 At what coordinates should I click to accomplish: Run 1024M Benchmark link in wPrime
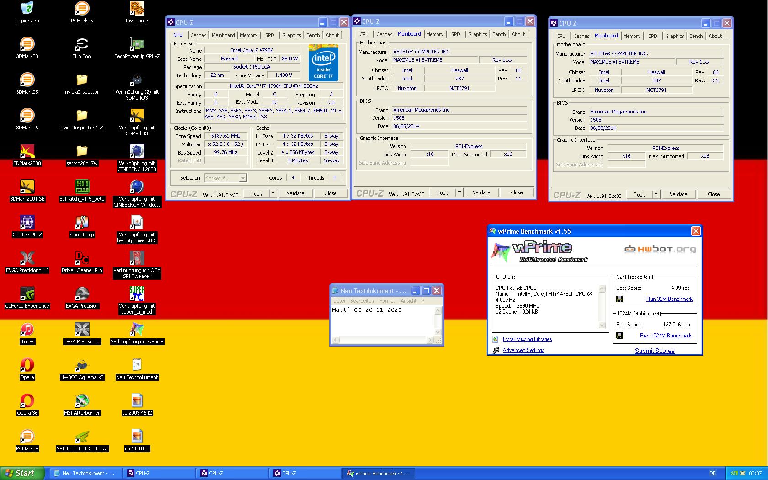click(x=666, y=336)
